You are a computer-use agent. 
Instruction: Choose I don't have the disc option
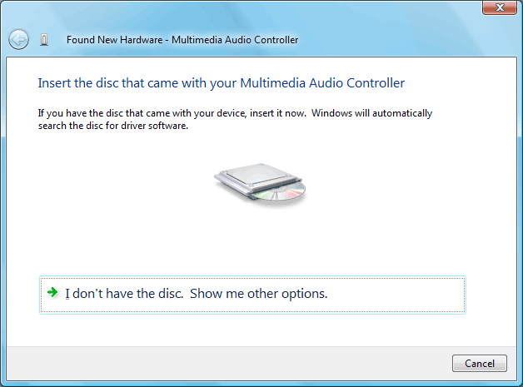(x=252, y=295)
